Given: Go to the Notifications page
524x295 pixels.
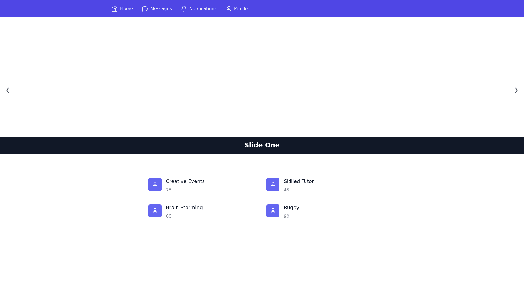Looking at the screenshot, I should pyautogui.click(x=203, y=9).
